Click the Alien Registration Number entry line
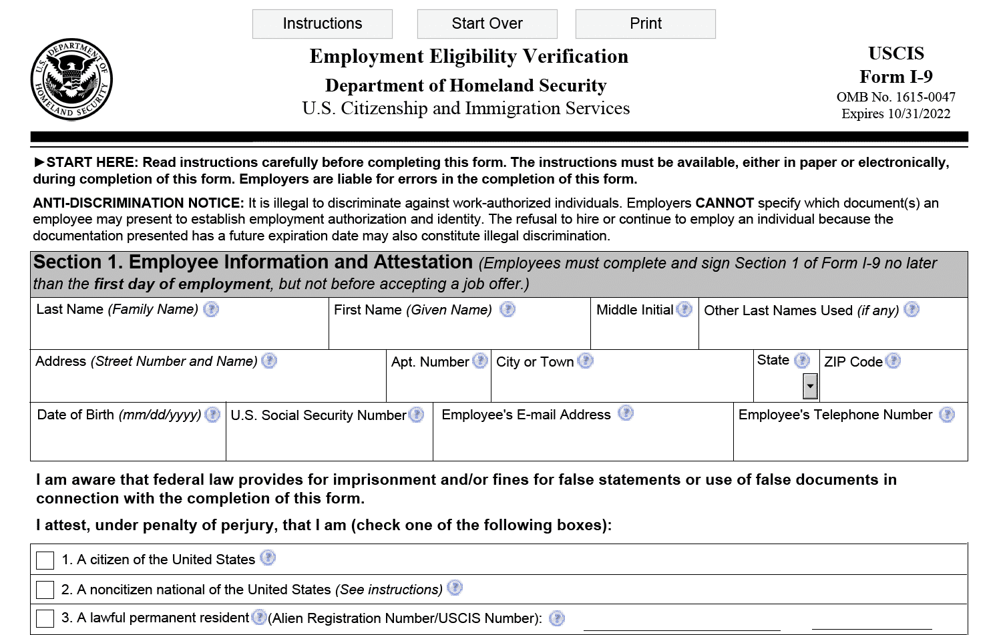This screenshot has height=635, width=1005. pyautogui.click(x=681, y=622)
